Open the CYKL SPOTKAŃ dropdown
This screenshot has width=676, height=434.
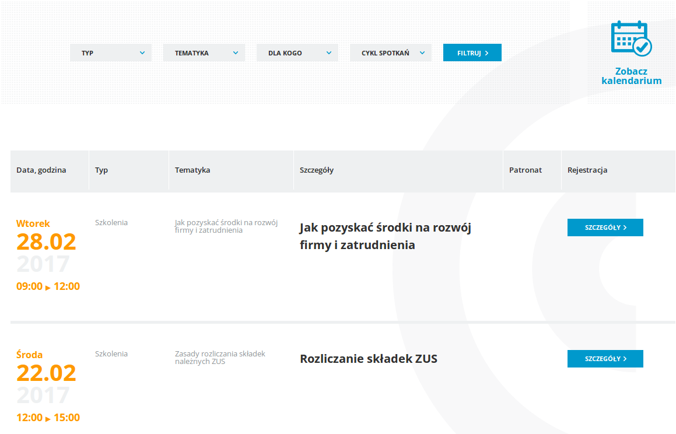391,52
